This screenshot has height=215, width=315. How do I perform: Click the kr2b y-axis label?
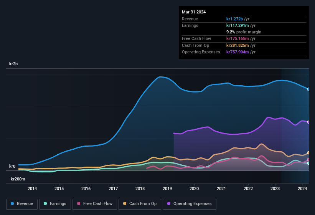(x=15, y=64)
